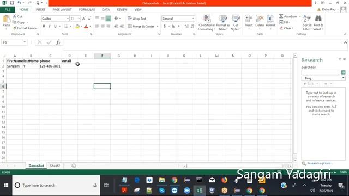Select cell containing 123-456-7891

50,66
